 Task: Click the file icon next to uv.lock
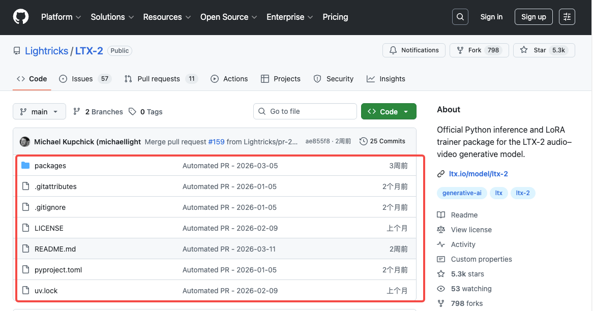coord(26,290)
